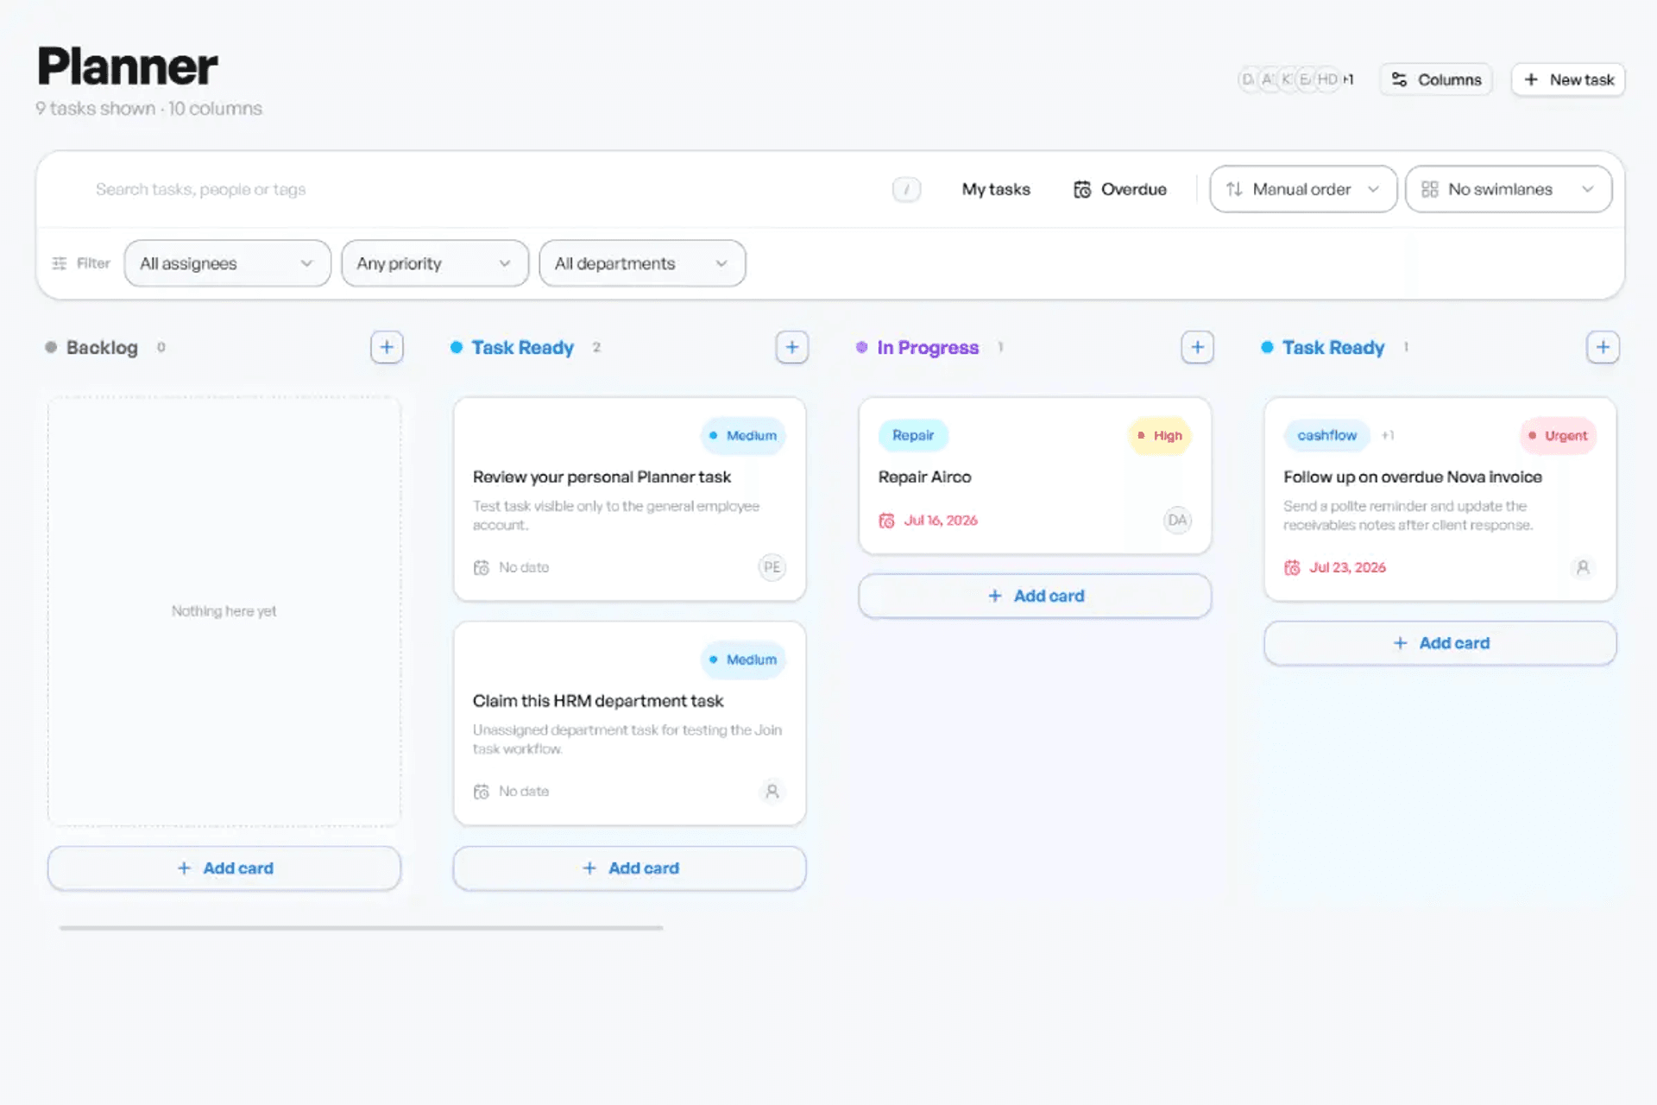Toggle the Overdue filter
The width and height of the screenshot is (1657, 1105).
click(x=1120, y=189)
